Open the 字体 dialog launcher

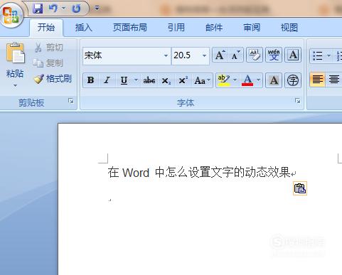coord(298,101)
